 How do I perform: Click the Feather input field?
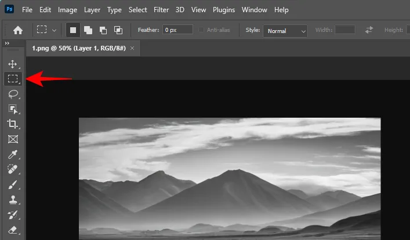tap(177, 30)
